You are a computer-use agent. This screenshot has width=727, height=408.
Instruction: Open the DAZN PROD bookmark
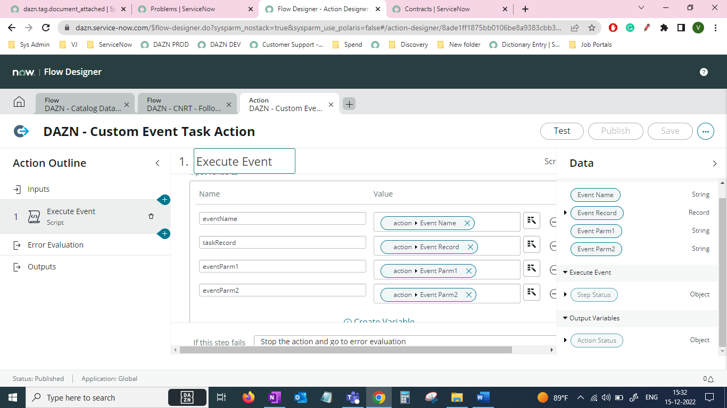(165, 45)
